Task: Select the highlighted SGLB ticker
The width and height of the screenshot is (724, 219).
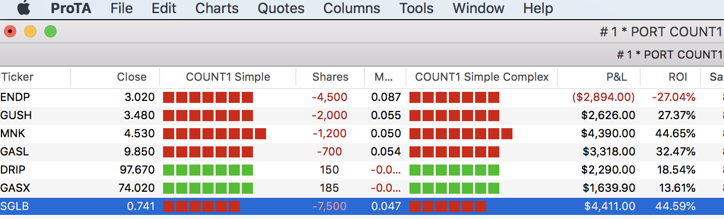Action: (14, 206)
